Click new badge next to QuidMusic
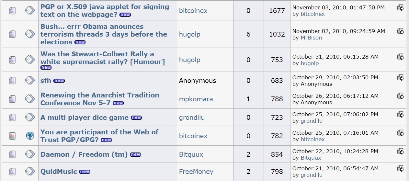The image size is (409, 181). point(85,172)
